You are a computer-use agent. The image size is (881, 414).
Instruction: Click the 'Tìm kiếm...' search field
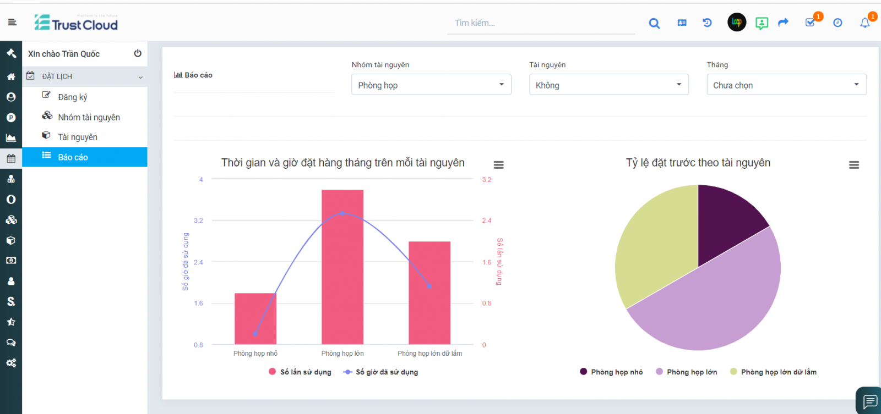point(541,23)
